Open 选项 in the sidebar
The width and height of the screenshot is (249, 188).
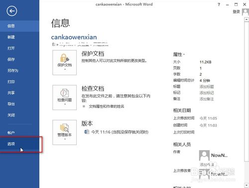click(x=19, y=144)
